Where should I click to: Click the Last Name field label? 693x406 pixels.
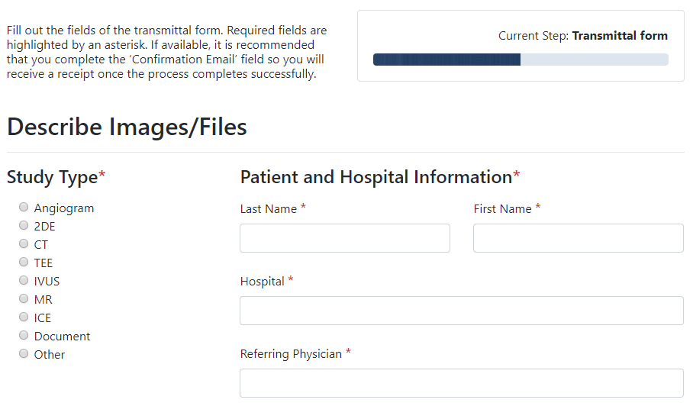268,209
